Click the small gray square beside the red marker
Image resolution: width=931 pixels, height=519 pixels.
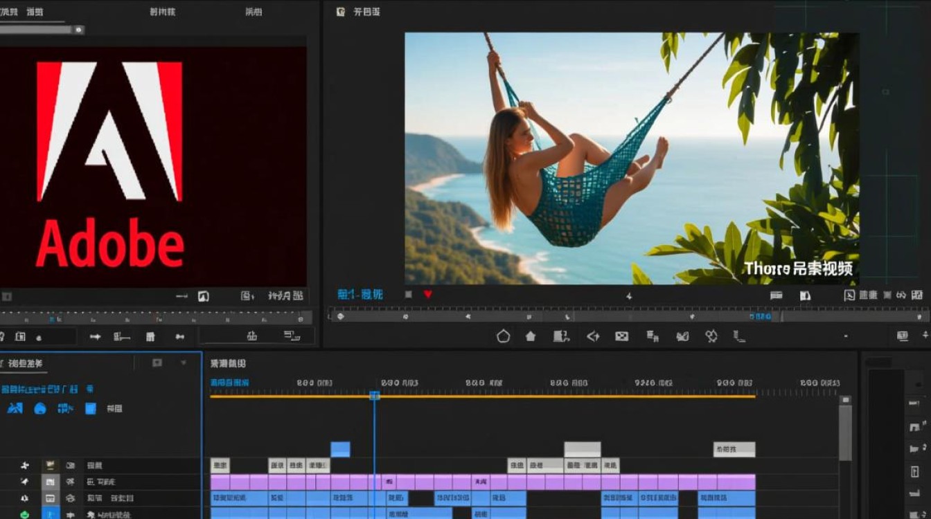coord(408,294)
